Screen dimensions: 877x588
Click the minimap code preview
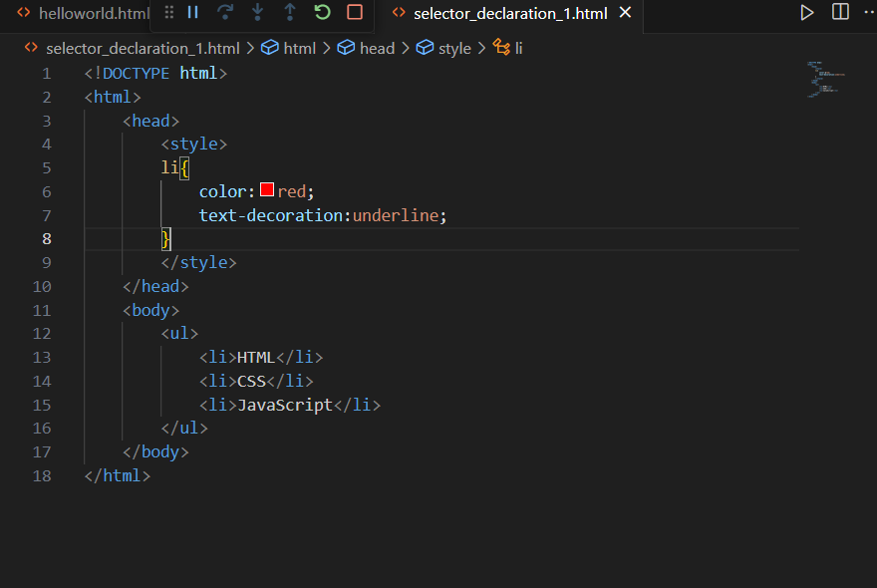click(x=825, y=80)
